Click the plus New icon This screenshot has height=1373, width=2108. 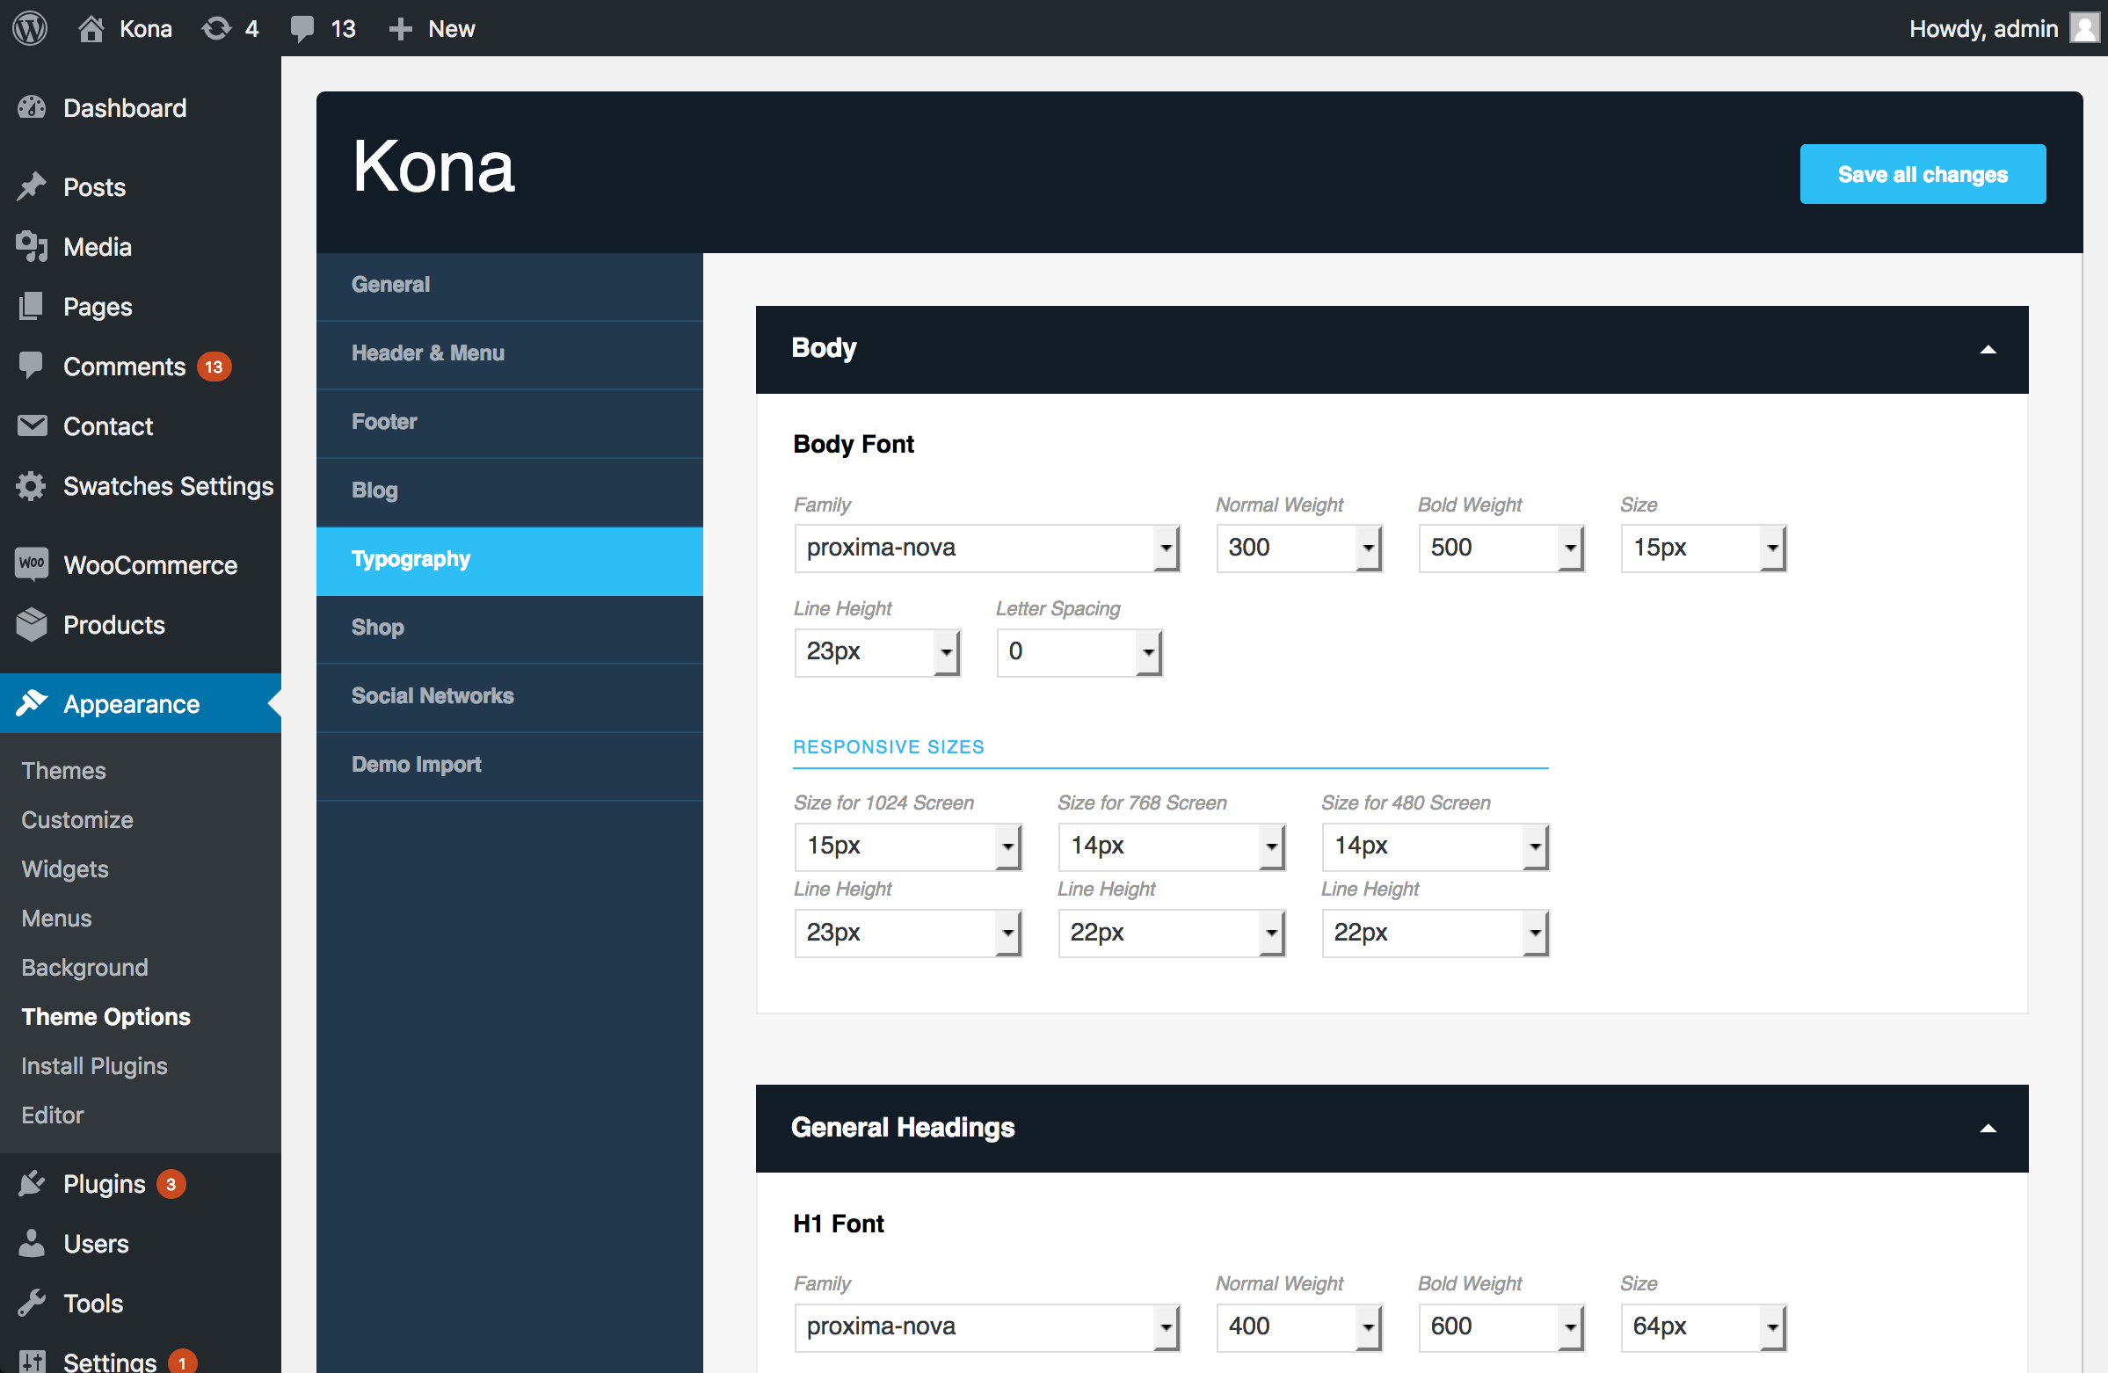point(400,28)
